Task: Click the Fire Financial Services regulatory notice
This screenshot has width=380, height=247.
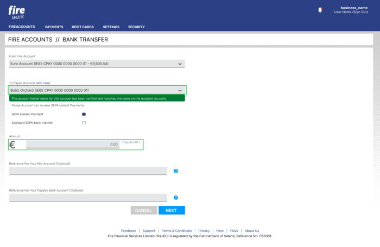Action: [190, 236]
